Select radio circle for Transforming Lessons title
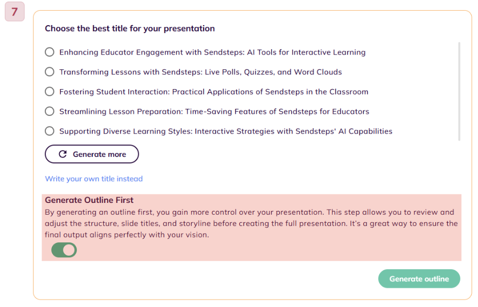The height and width of the screenshot is (307, 478). point(49,72)
